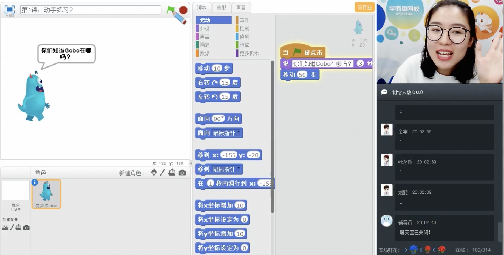
Task: Click the 将x坐标设定为 0 block
Action: coord(222,220)
